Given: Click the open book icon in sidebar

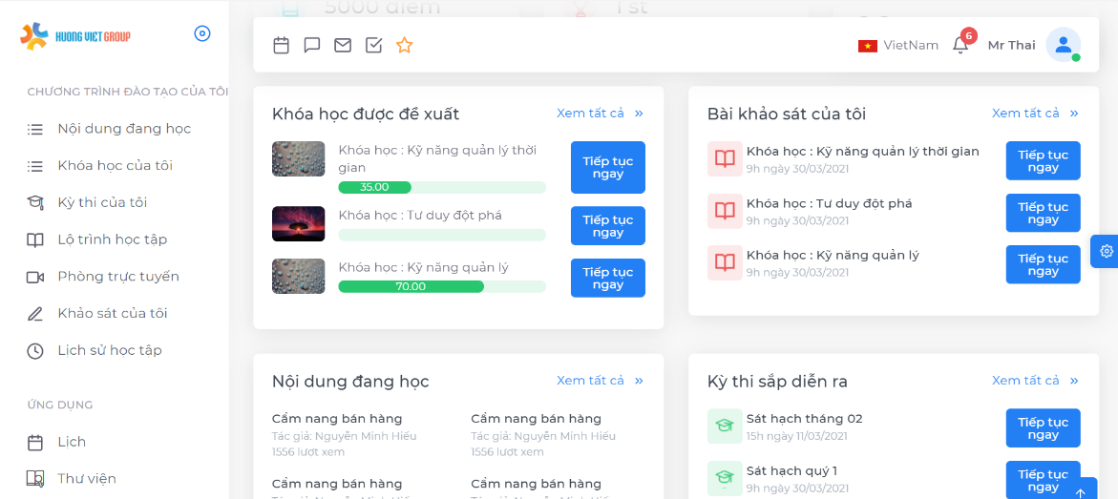Looking at the screenshot, I should pyautogui.click(x=35, y=239).
